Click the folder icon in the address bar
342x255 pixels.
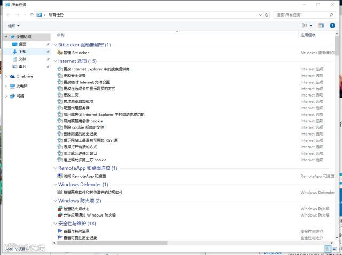pos(39,15)
